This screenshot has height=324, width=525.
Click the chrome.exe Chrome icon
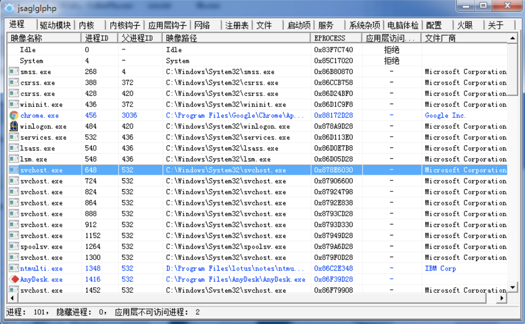[x=14, y=115]
